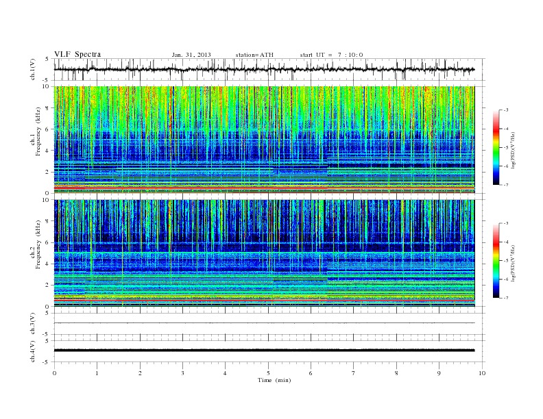
Task: Click time axis tick label '9'
Action: (439, 373)
